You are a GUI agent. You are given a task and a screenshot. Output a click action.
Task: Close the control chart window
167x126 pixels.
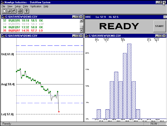(81, 36)
